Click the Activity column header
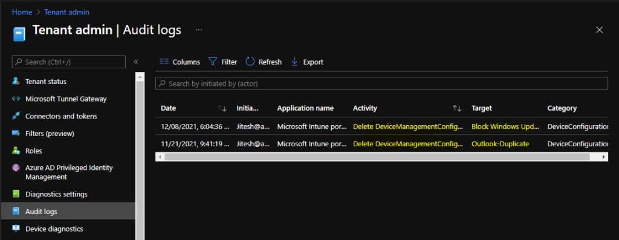Screen dimensions: 619x240 [x=365, y=108]
